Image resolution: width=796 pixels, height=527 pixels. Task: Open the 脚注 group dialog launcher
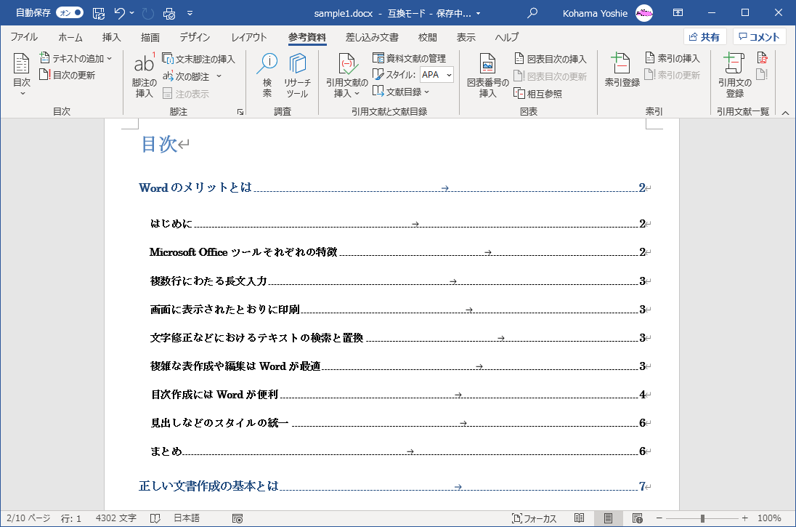click(240, 112)
